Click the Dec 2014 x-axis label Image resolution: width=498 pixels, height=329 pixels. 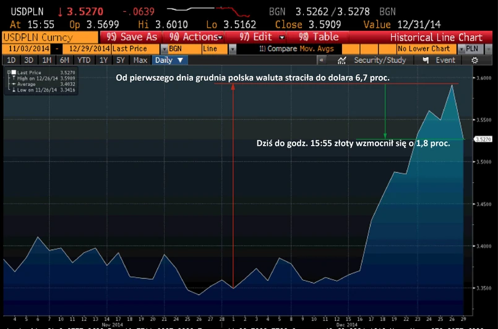pyautogui.click(x=346, y=325)
